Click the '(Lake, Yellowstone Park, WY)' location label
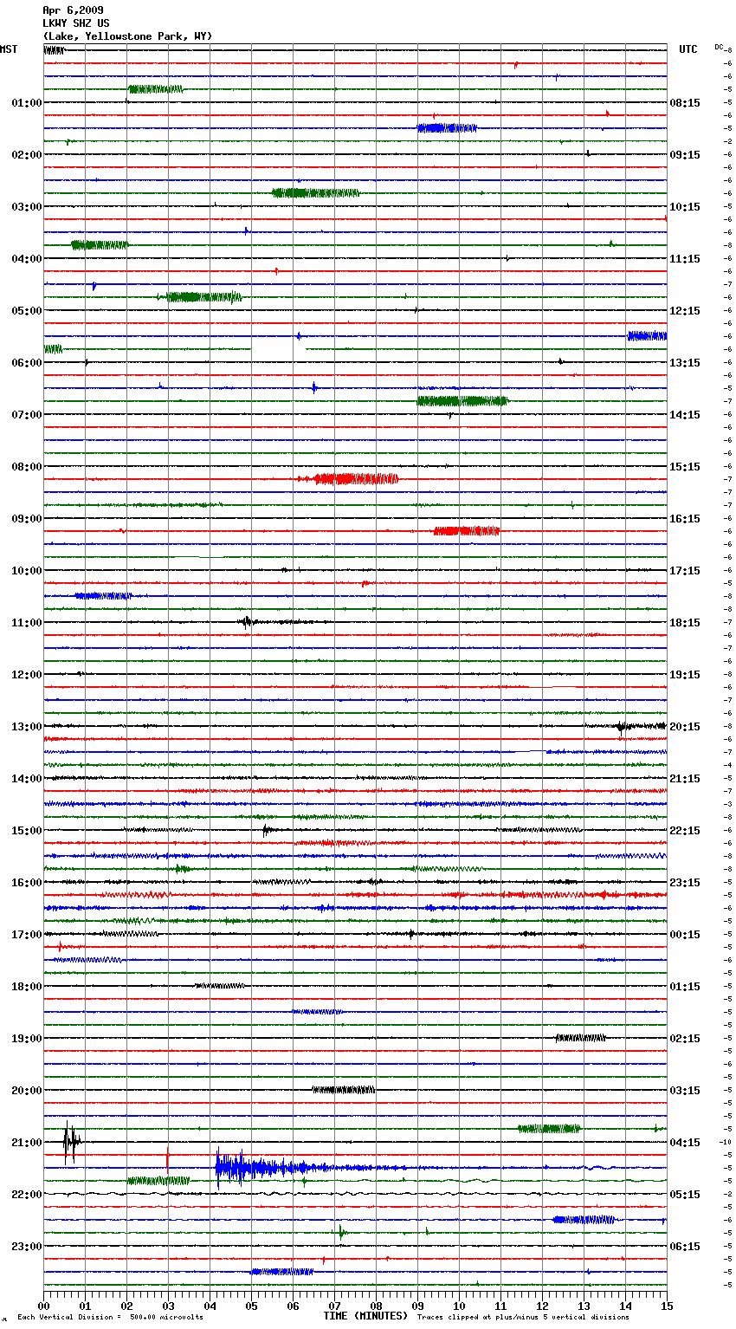This screenshot has height=1329, width=736. point(127,36)
